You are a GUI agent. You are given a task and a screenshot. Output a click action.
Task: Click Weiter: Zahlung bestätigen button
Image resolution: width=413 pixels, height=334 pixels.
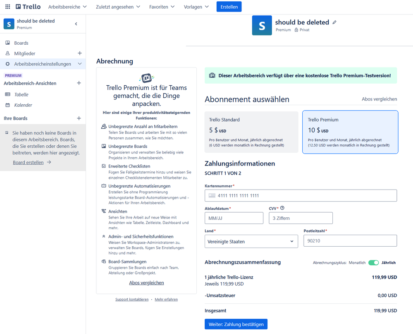tap(236, 324)
